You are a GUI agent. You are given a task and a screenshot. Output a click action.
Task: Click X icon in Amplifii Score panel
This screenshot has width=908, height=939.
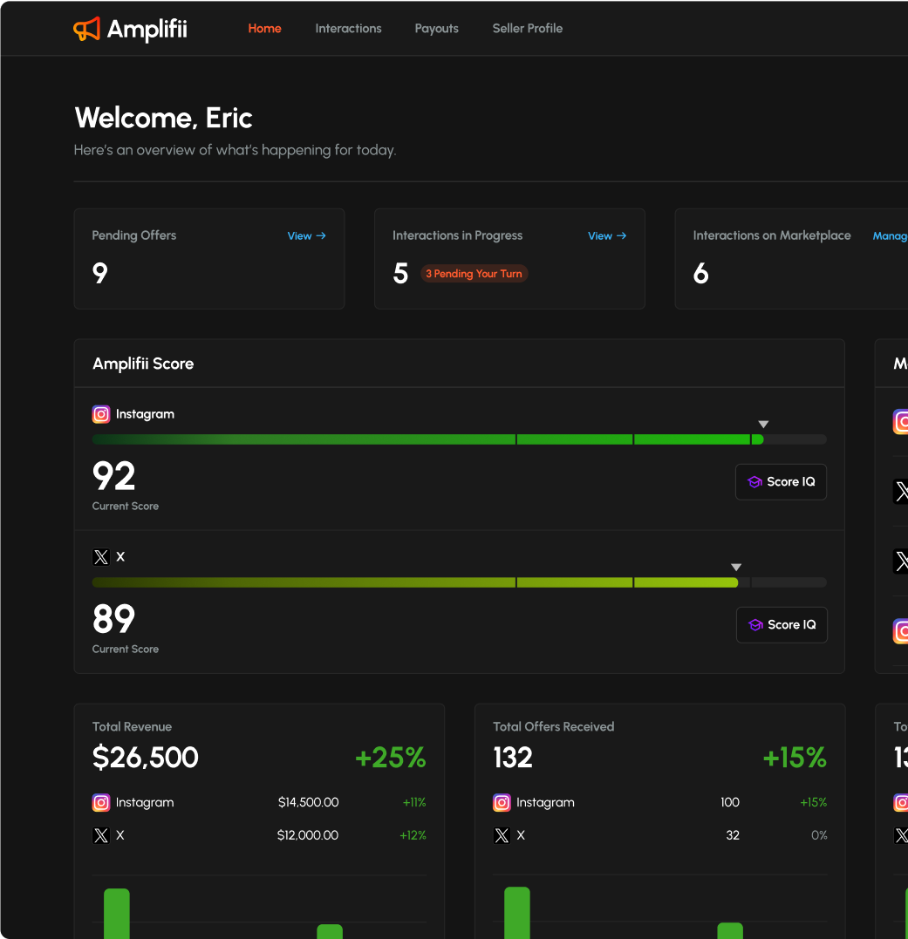coord(101,557)
